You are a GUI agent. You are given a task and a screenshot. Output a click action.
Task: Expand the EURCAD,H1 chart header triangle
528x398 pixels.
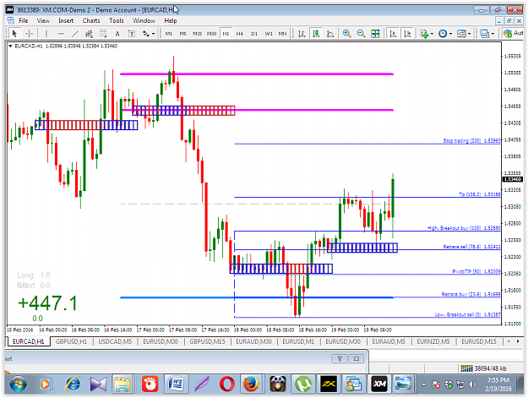click(x=10, y=46)
